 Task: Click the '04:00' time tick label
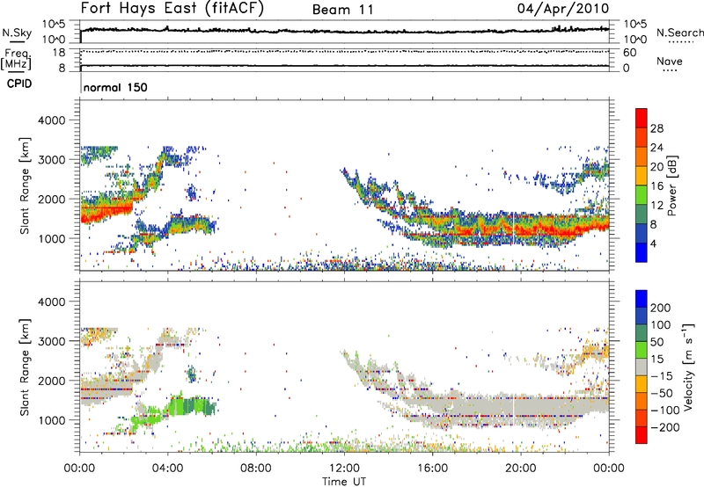click(168, 469)
